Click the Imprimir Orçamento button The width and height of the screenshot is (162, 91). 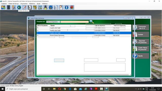[x=141, y=42]
